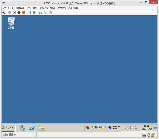Save VM state with the orange icon
Viewport: 159px width, 139px height.
pyautogui.click(x=24, y=12)
